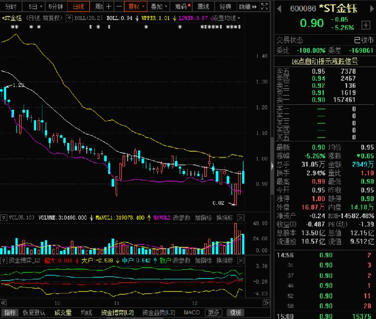The width and height of the screenshot is (376, 319).
Task: Click the zoom-out minus icon in top toolbar
Action: point(118,7)
